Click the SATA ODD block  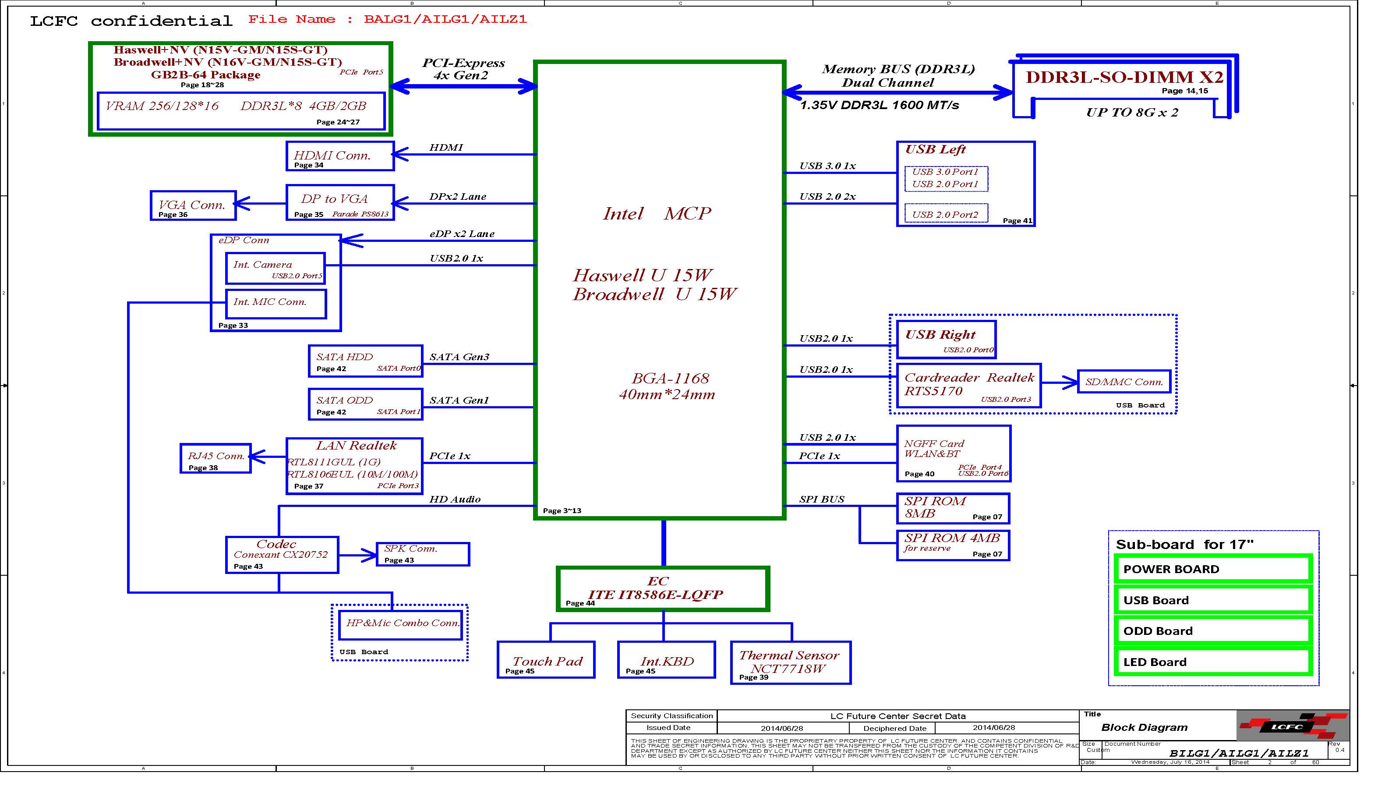point(366,404)
